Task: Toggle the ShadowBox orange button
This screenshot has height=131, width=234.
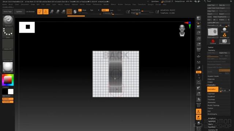Action: pos(213,89)
